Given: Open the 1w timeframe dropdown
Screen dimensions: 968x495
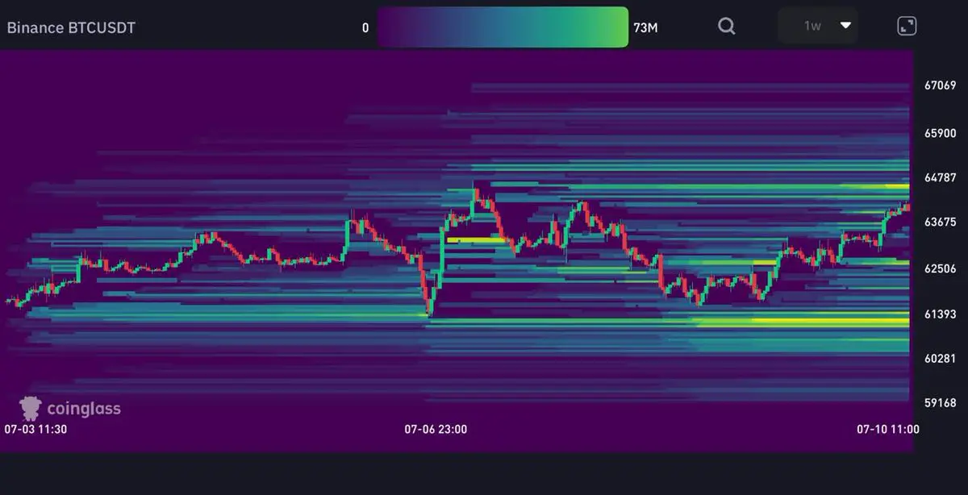Looking at the screenshot, I should [817, 26].
